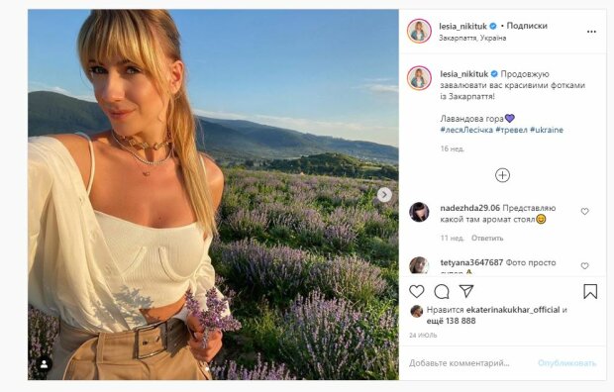Image resolution: width=614 pixels, height=392 pixels.
Task: Open the Закарпаття, Україна location link
Action: click(472, 38)
